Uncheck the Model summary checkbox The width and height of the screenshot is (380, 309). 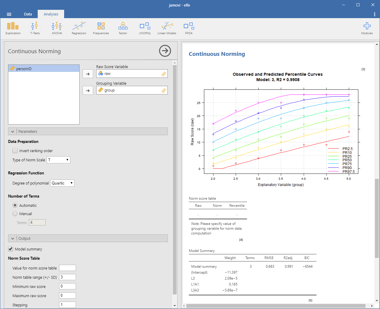pyautogui.click(x=11, y=249)
